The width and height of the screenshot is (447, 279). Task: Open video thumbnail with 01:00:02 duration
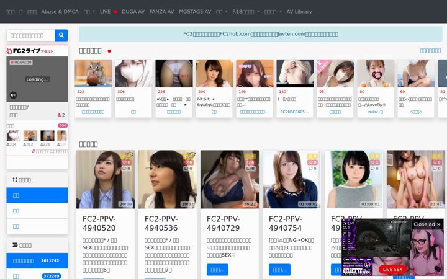click(x=292, y=179)
